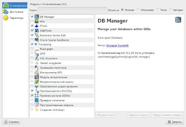Click the Морфометрический анализ plugin icon
The image size is (186, 127).
point(37,82)
